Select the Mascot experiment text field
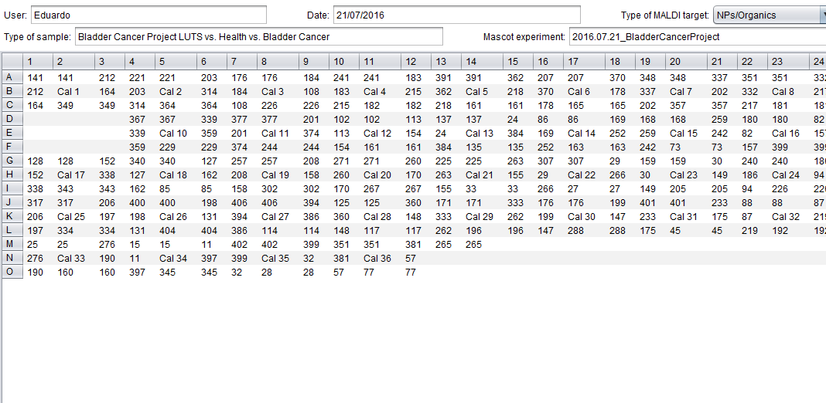Image resolution: width=826 pixels, height=403 pixels. 696,37
